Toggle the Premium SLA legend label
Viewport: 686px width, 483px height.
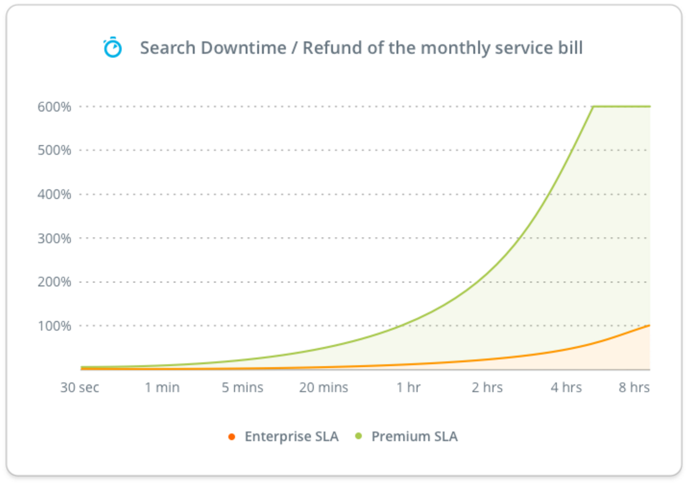click(414, 437)
